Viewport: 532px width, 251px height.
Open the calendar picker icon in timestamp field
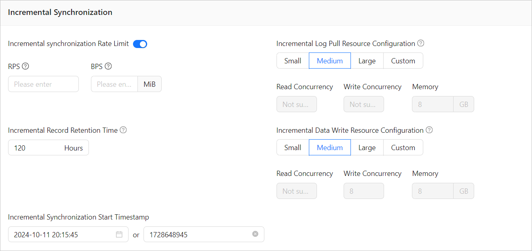coord(119,234)
